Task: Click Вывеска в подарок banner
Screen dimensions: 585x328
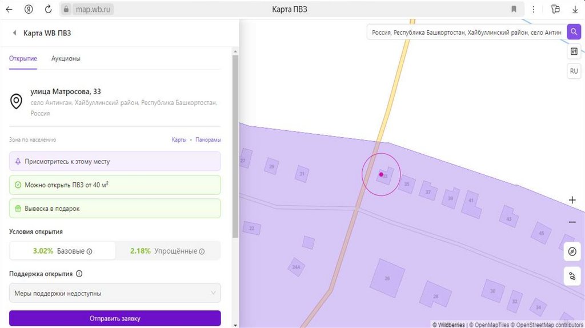Action: (x=115, y=209)
